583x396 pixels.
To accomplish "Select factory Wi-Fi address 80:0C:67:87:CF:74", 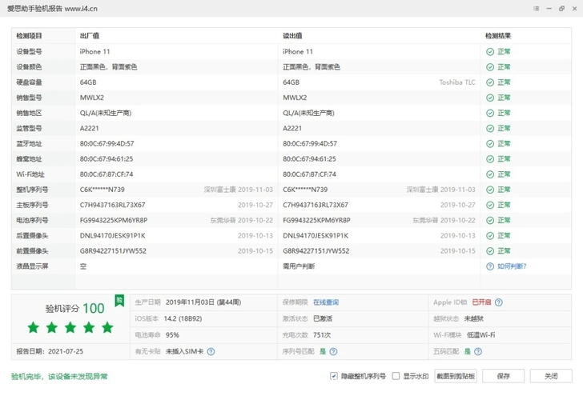I will pyautogui.click(x=107, y=174).
